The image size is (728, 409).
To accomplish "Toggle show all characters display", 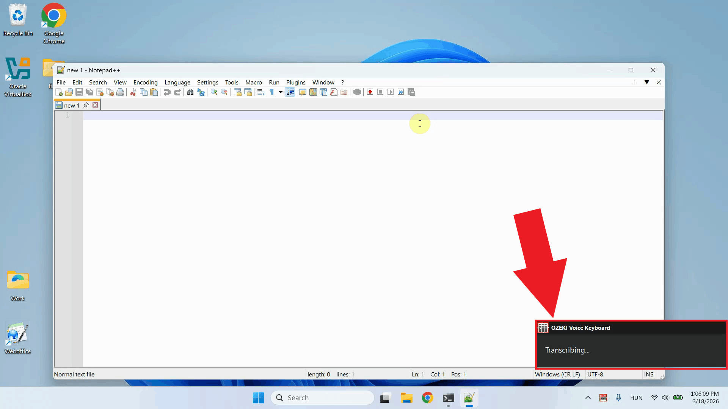I will 273,92.
